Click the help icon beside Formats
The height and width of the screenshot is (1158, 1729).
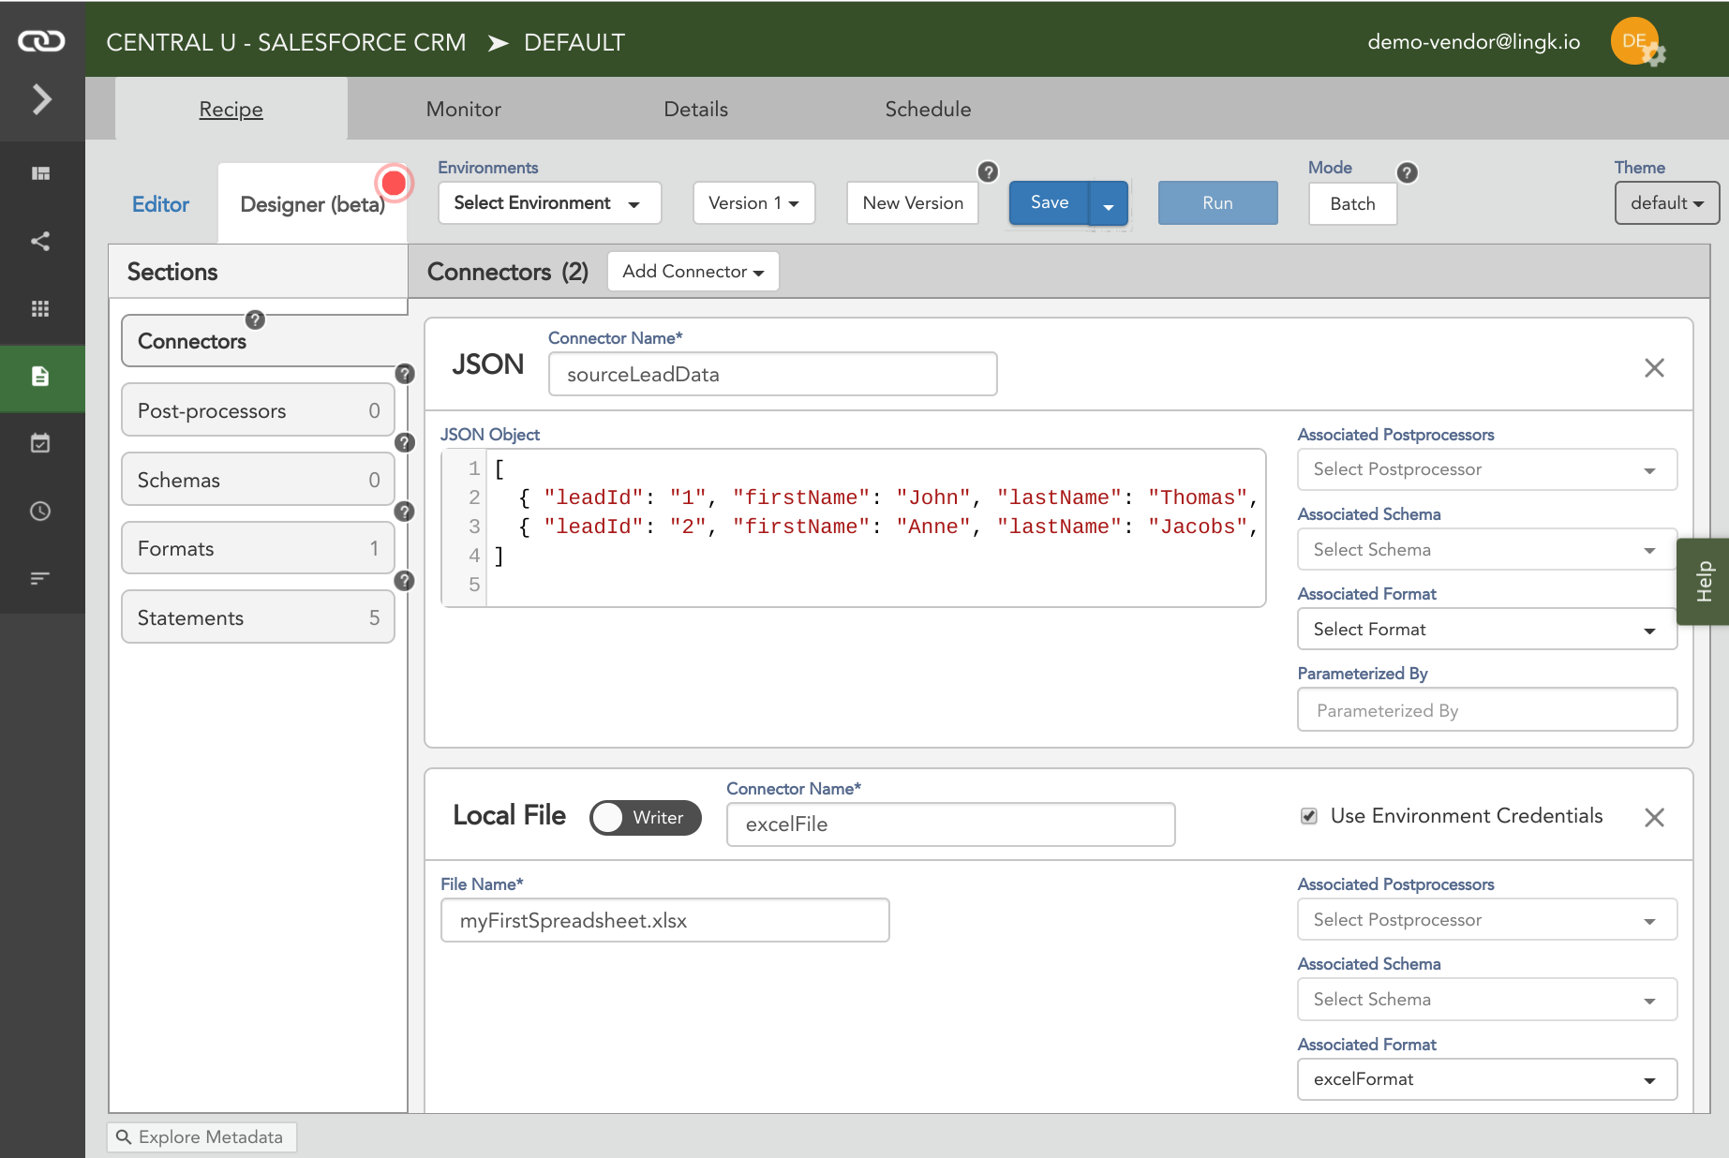(x=405, y=512)
